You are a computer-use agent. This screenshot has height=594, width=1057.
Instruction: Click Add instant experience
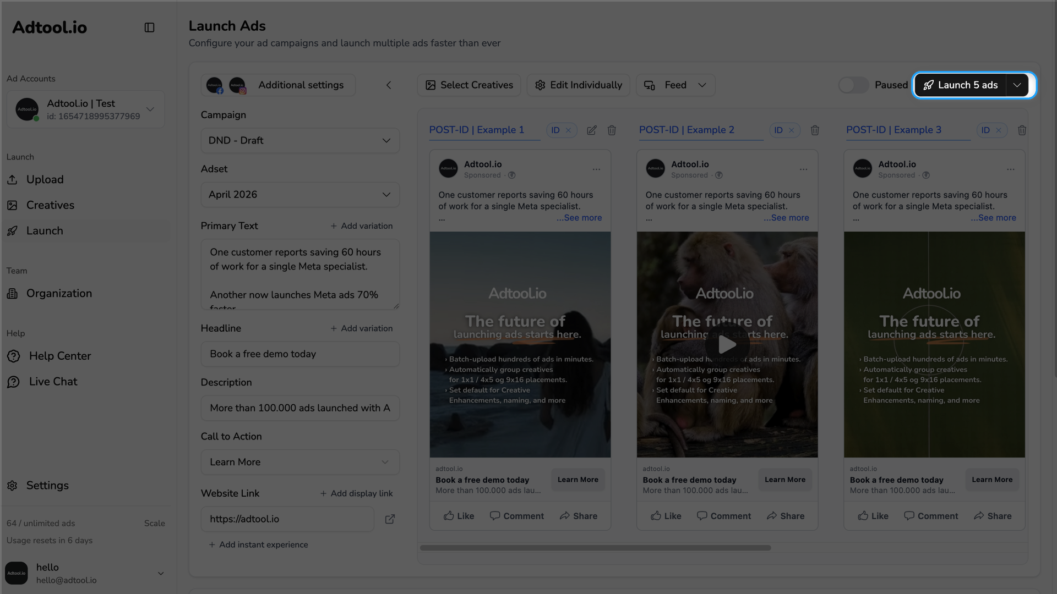(x=258, y=544)
